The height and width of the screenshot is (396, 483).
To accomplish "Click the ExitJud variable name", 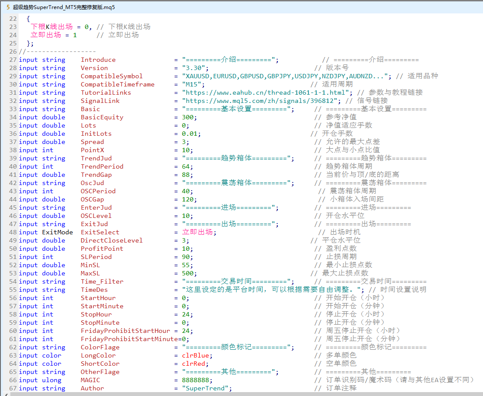I will pyautogui.click(x=94, y=224).
